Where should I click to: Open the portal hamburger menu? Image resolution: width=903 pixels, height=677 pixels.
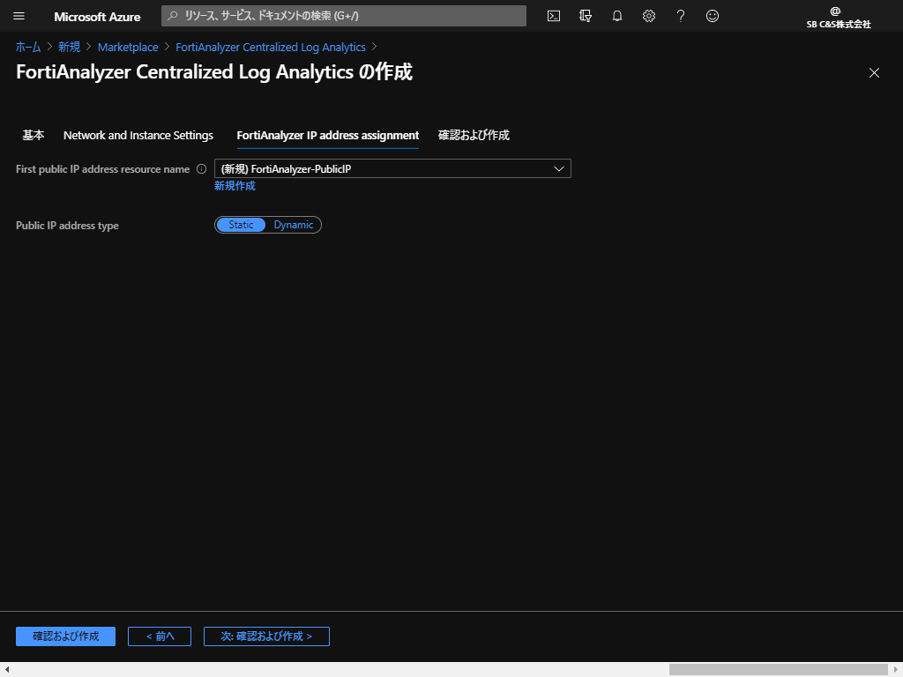pyautogui.click(x=19, y=16)
